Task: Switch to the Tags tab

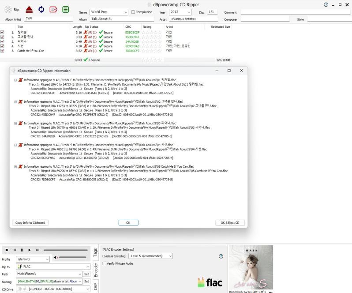Action: tap(95, 252)
